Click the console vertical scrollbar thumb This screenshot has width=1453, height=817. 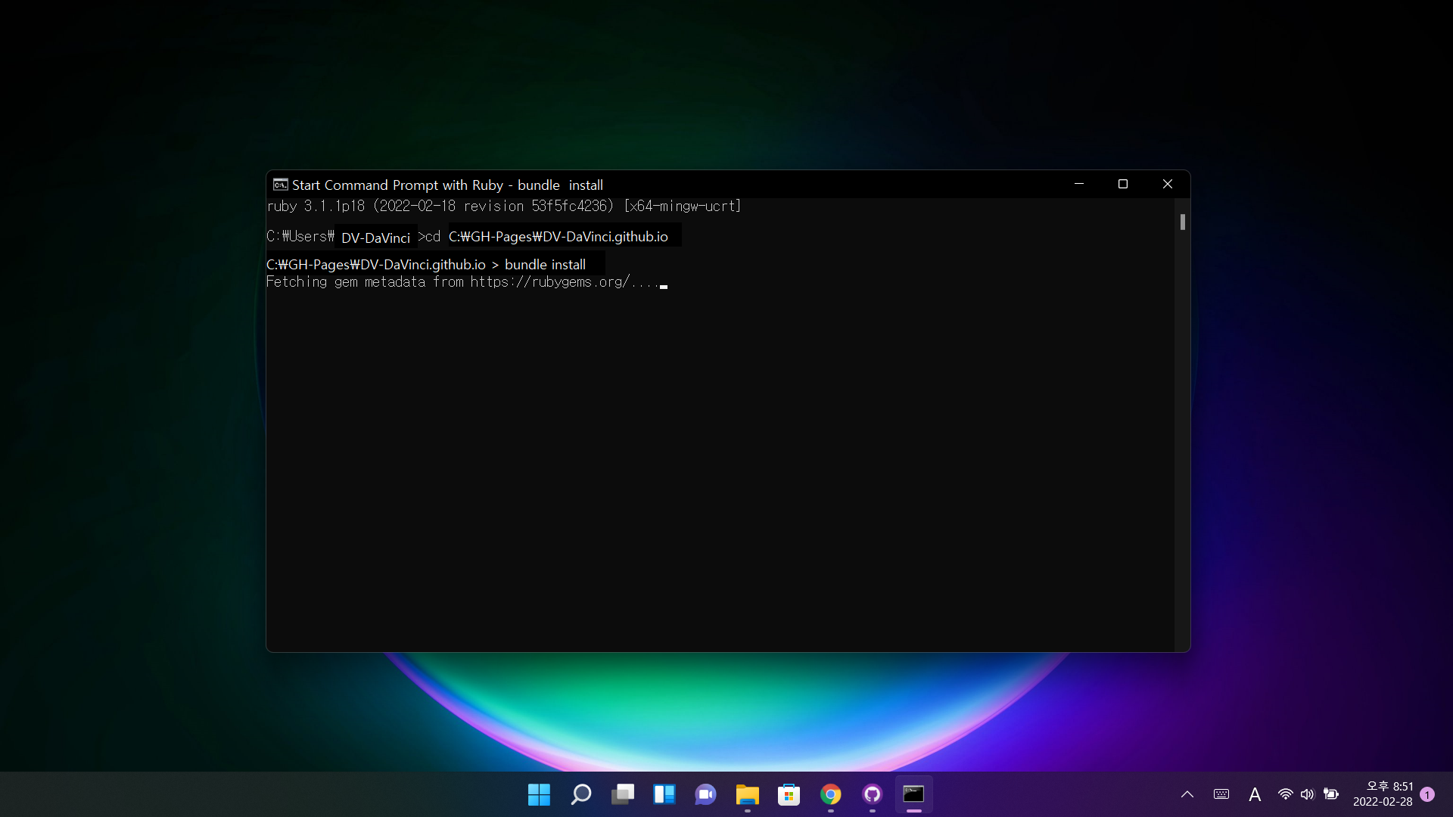pyautogui.click(x=1182, y=222)
